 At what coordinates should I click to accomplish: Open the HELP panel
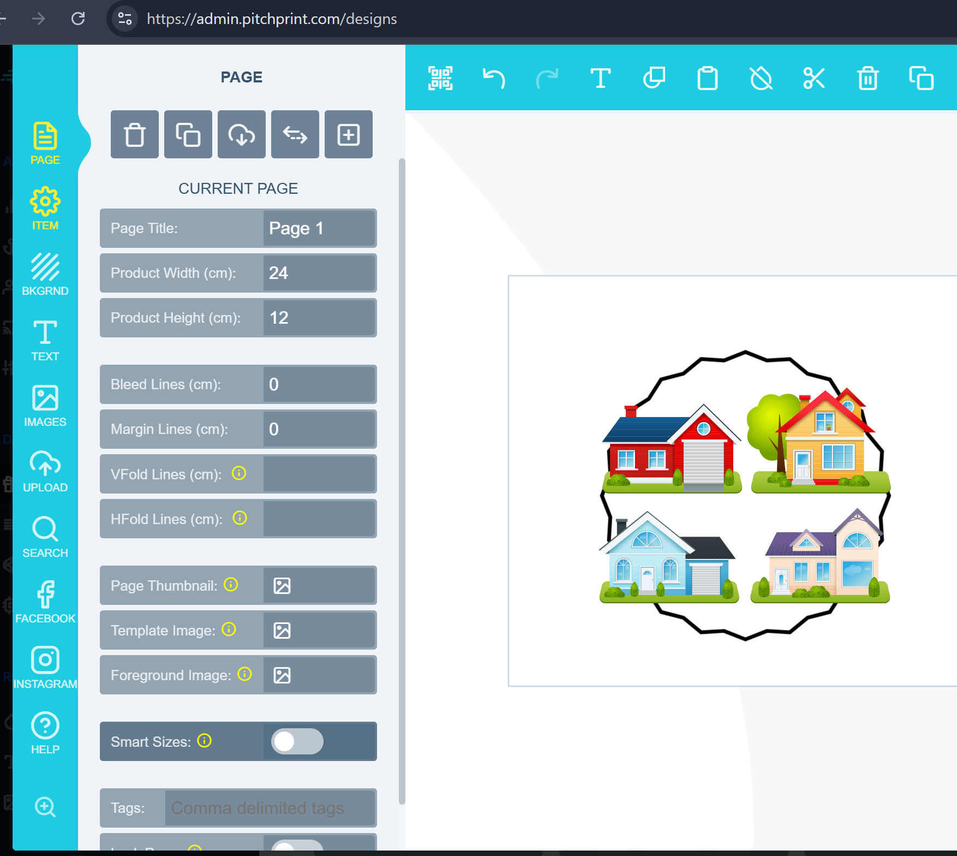45,733
